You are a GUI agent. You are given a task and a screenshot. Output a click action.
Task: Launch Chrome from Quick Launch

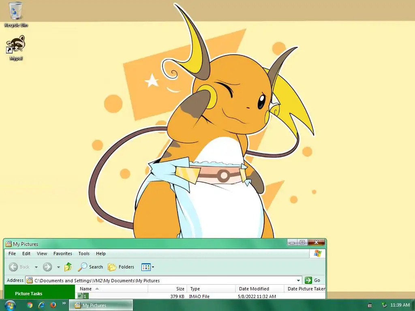(x=30, y=305)
